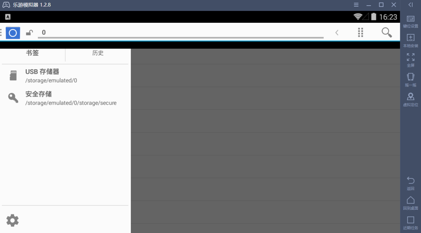Switch to the 历史 history tab

98,53
